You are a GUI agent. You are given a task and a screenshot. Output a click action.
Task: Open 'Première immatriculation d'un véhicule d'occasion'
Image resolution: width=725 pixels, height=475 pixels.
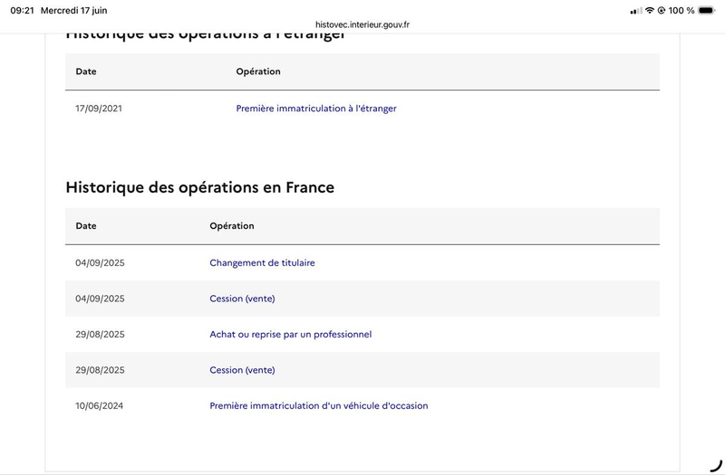319,405
